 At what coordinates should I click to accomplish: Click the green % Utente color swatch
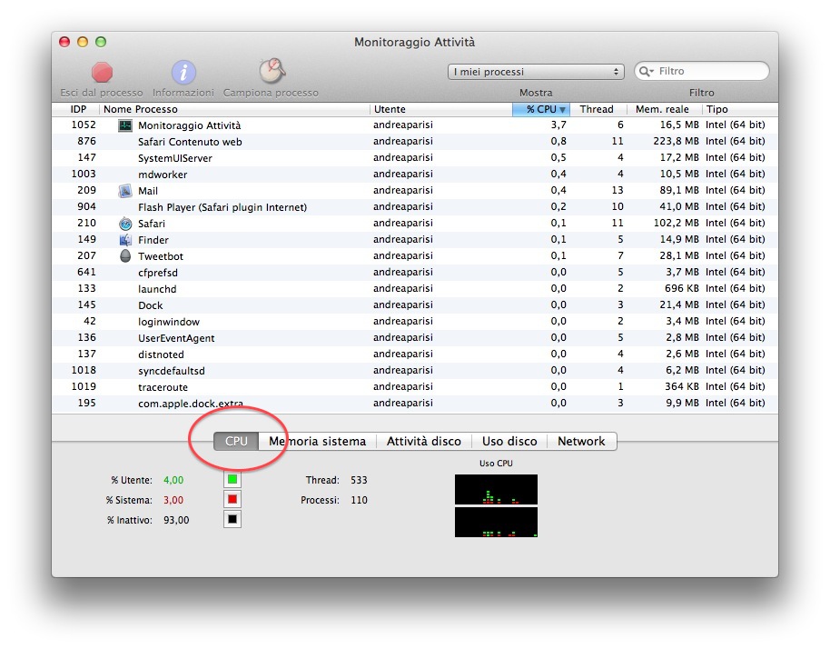232,480
